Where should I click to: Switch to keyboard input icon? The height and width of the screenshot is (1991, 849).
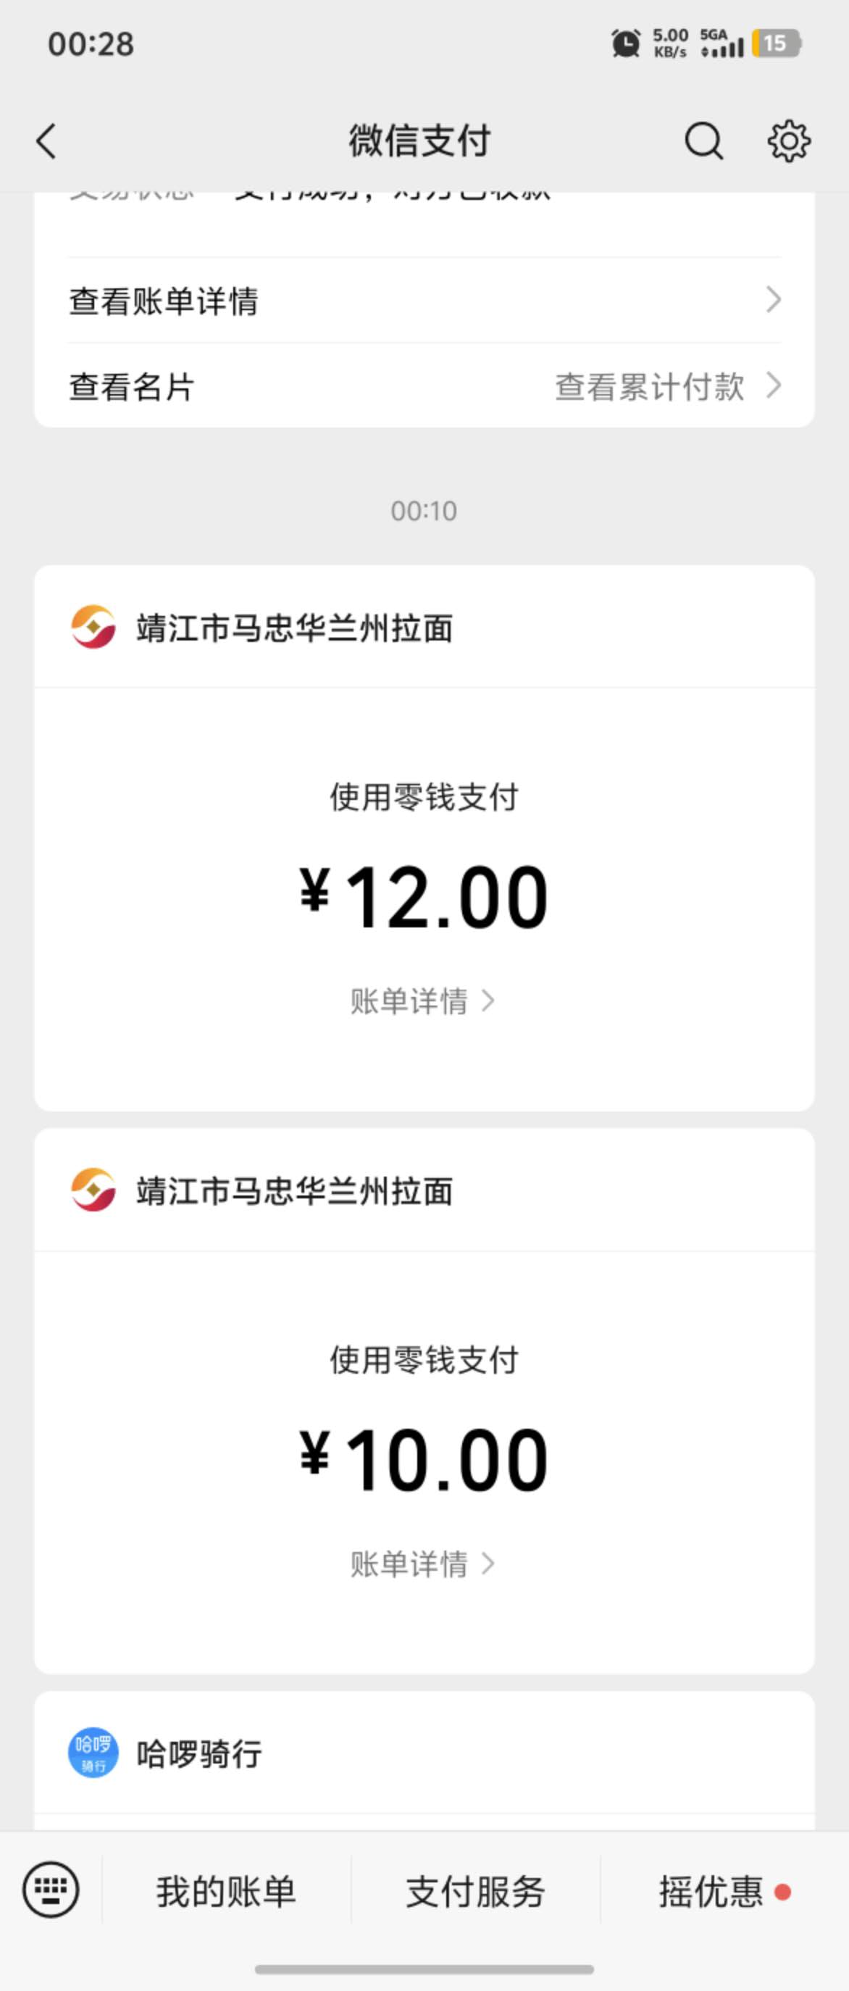(51, 1890)
